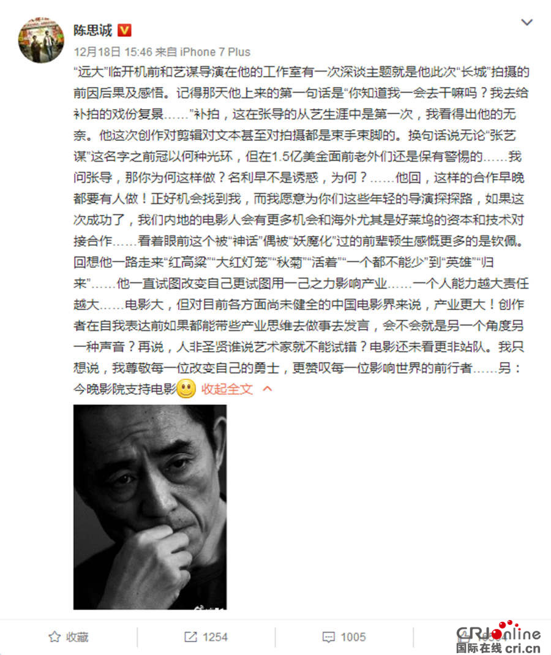Screen dimensions: 551x655
Task: Open the attached black-and-white portrait photo
Action: click(x=150, y=507)
